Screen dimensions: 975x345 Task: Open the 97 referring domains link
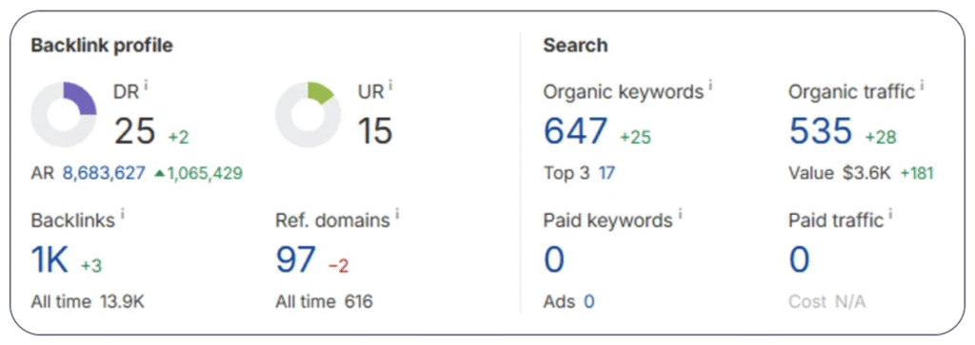pos(296,259)
